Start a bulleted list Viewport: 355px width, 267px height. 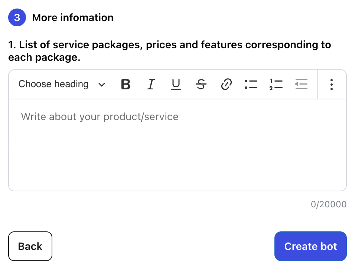point(251,85)
